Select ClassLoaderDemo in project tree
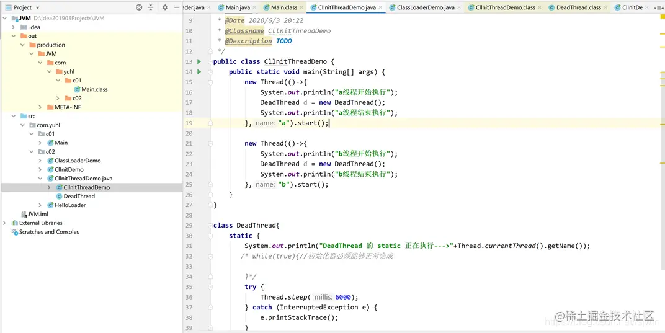The width and height of the screenshot is (665, 333). coord(74,161)
